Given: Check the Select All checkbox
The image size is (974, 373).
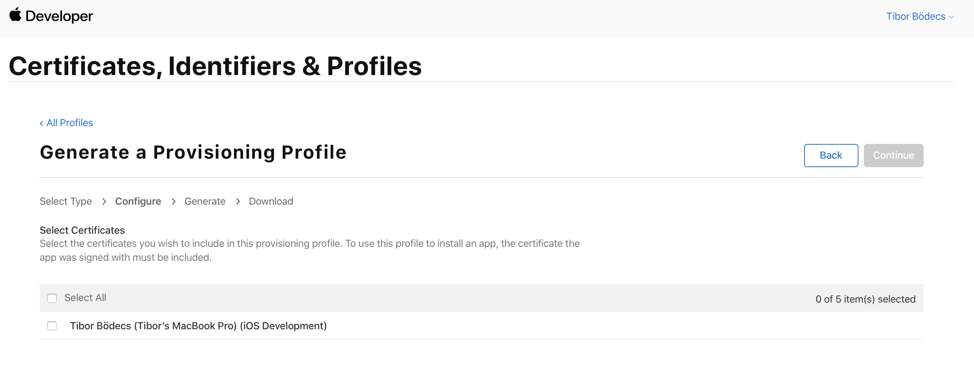Looking at the screenshot, I should tap(52, 298).
